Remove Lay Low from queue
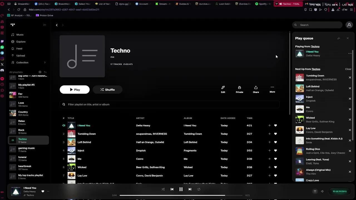Viewport: 356px width, 200px height. (350, 130)
